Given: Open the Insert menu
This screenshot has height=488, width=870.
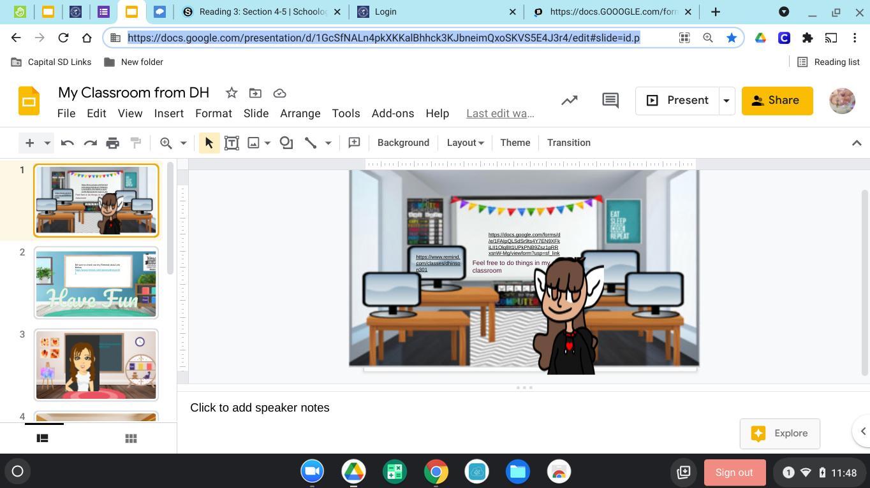Looking at the screenshot, I should [169, 113].
